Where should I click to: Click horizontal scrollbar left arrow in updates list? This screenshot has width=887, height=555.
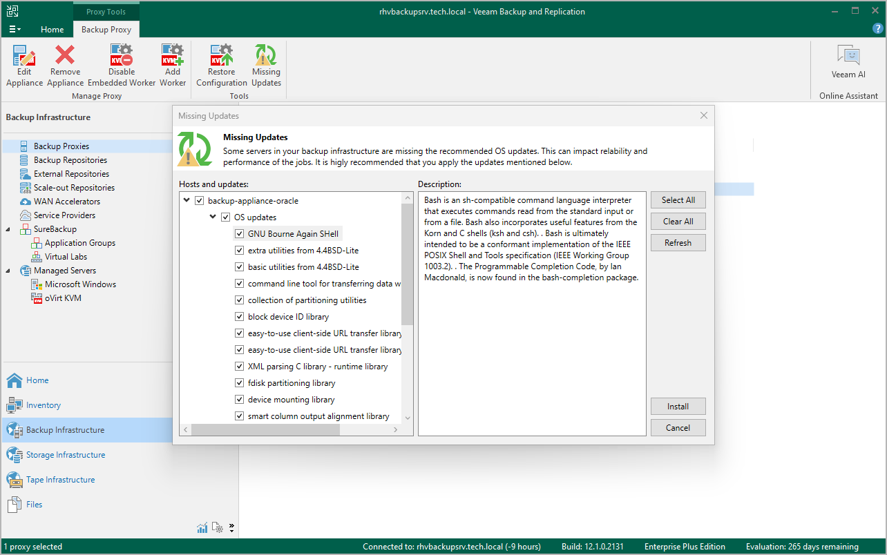185,429
